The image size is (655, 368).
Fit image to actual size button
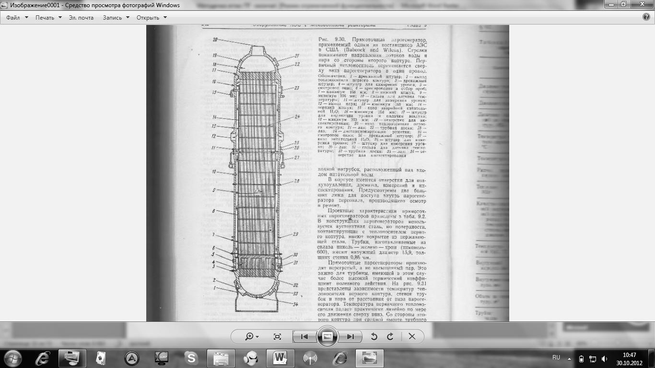(x=277, y=336)
